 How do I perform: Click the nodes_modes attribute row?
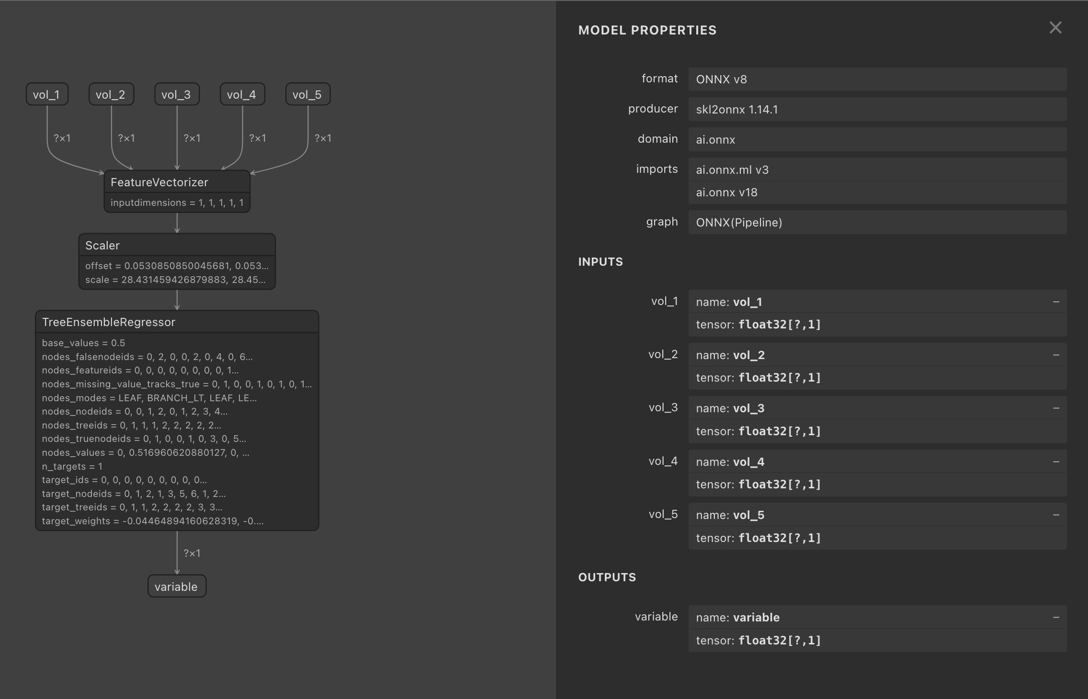149,398
